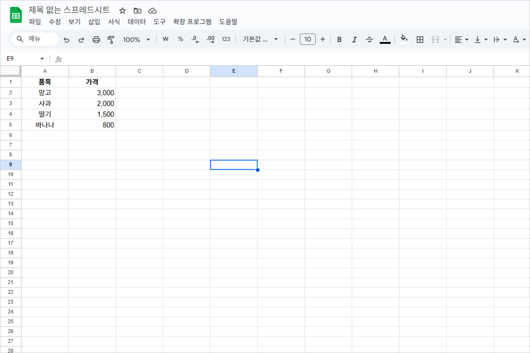Open the 데이터 menu
This screenshot has width=530, height=353.
(x=137, y=22)
